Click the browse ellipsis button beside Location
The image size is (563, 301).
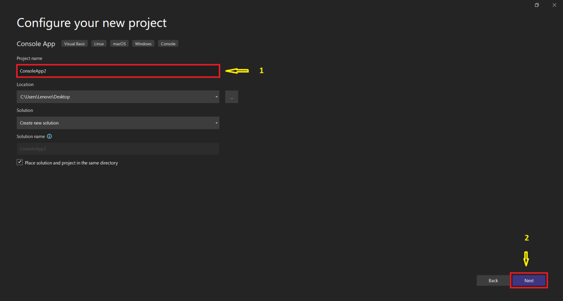231,96
